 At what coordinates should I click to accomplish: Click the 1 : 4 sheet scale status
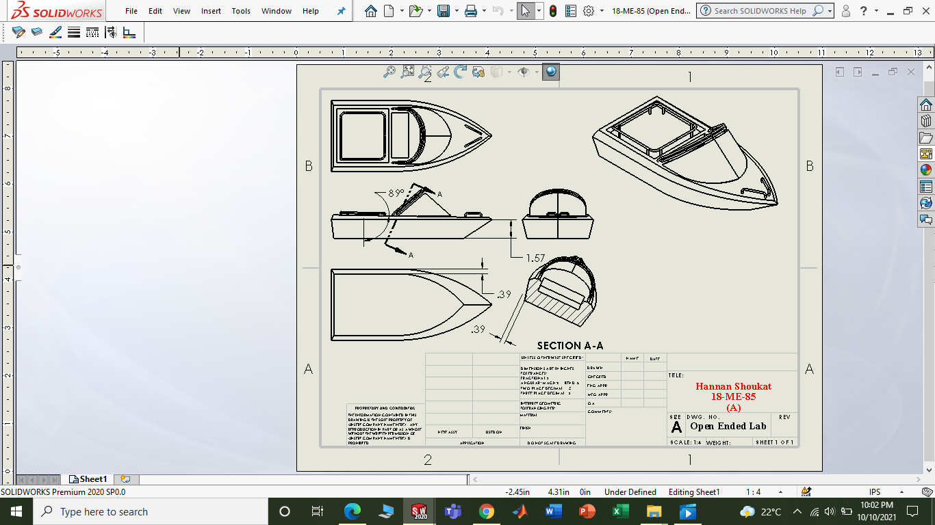753,492
